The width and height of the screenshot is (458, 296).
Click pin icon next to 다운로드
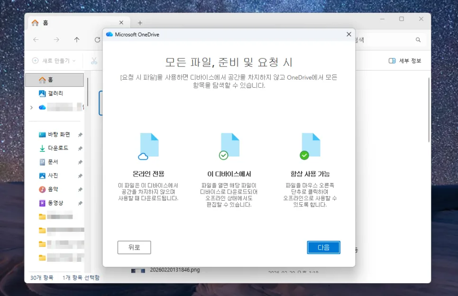click(x=80, y=148)
